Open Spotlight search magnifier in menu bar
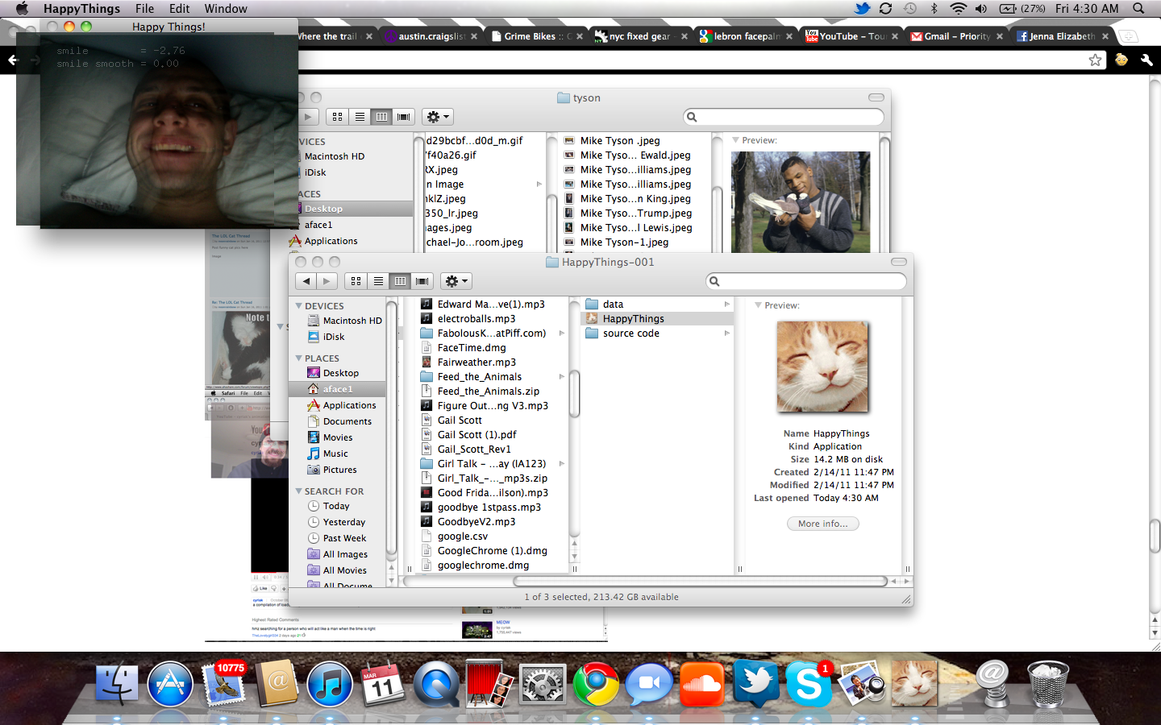The image size is (1161, 725). click(x=1138, y=9)
